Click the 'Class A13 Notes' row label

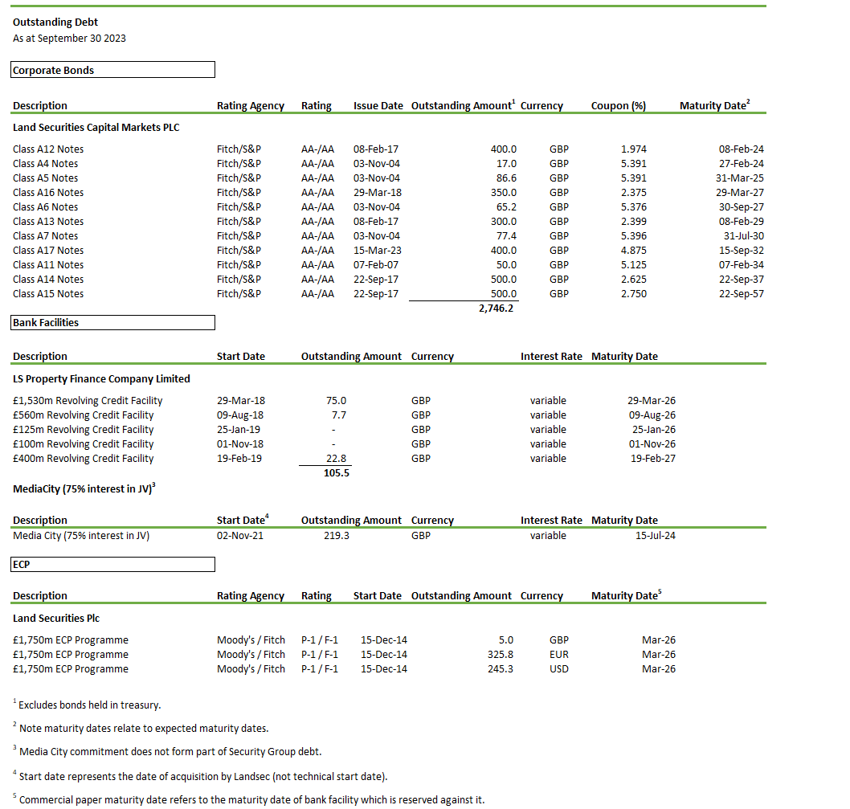(48, 222)
